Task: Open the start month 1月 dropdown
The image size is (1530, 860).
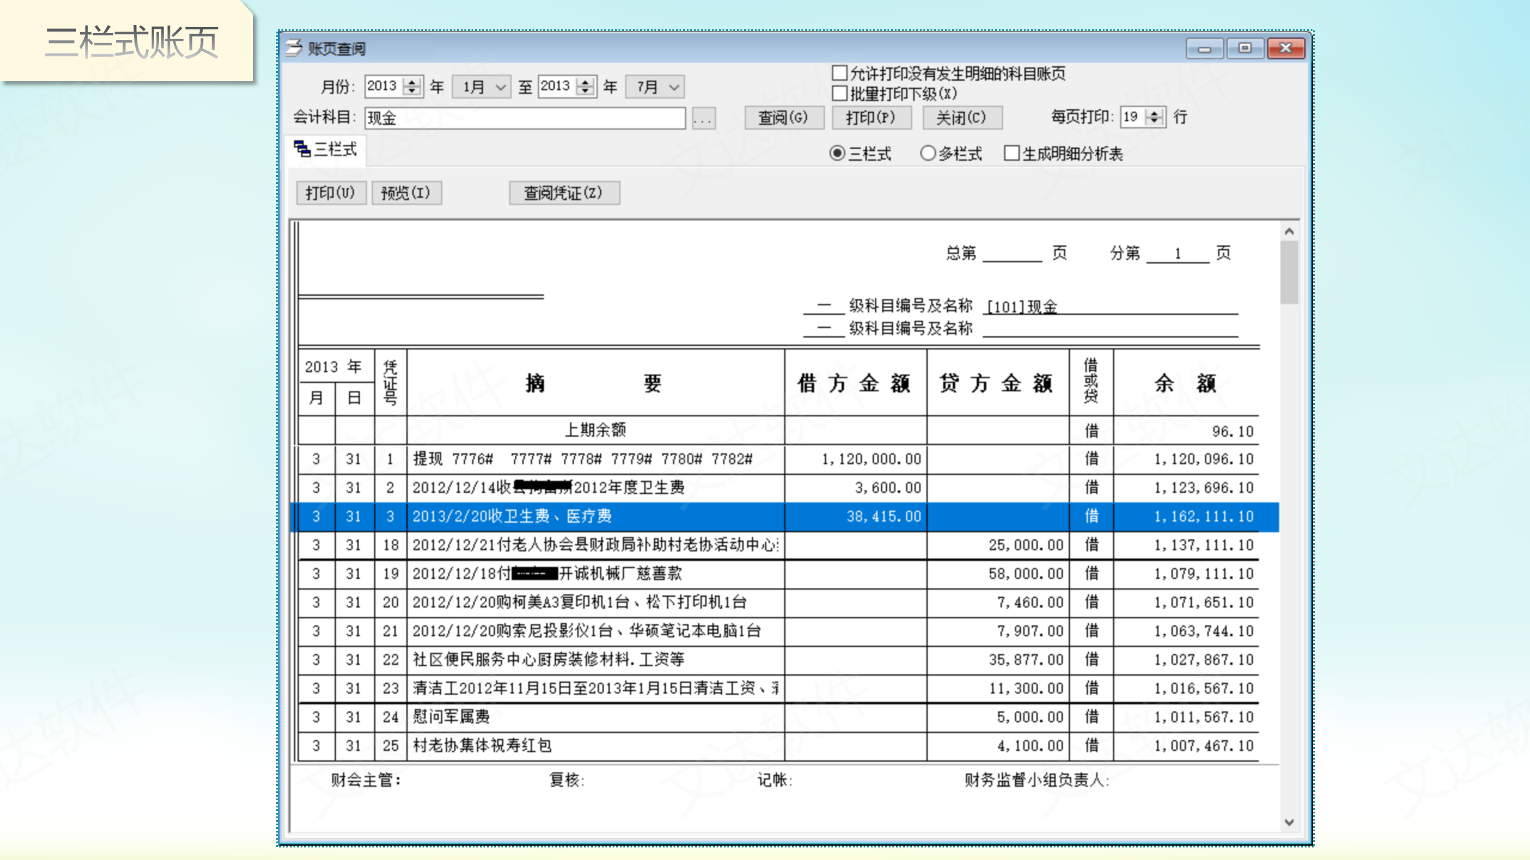Action: [x=500, y=87]
